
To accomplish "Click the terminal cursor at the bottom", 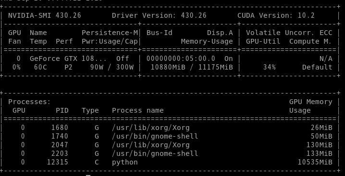I will pyautogui.click(x=88, y=176).
